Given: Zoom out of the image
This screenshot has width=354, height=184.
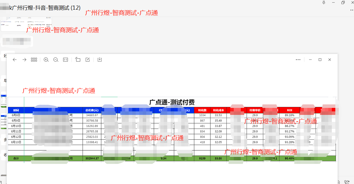Looking at the screenshot, I should (x=56, y=59).
